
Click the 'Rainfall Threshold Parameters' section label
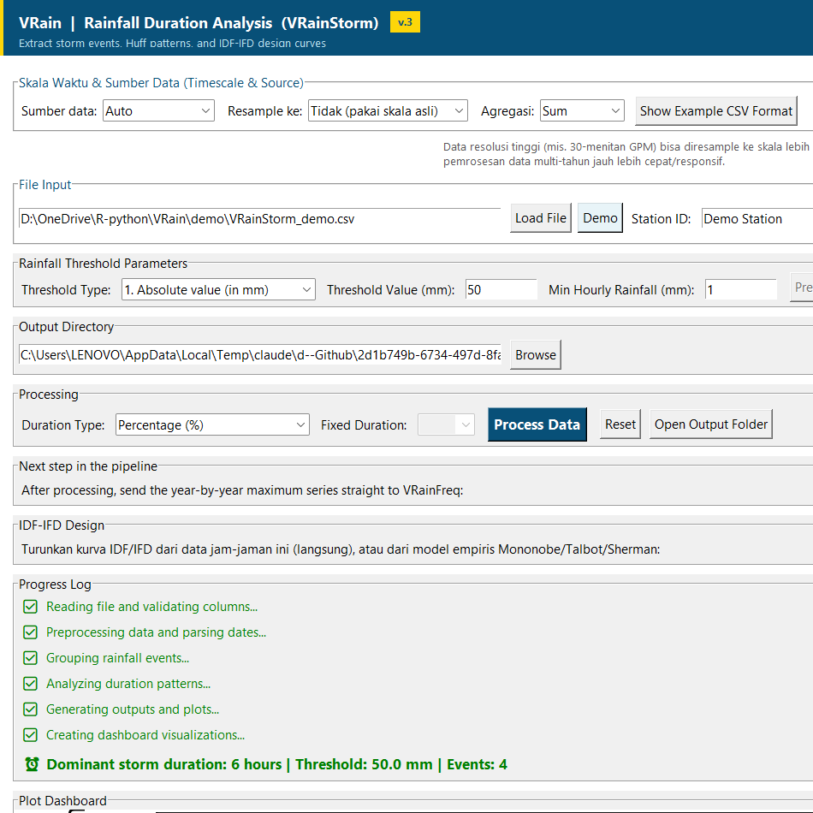pyautogui.click(x=104, y=264)
